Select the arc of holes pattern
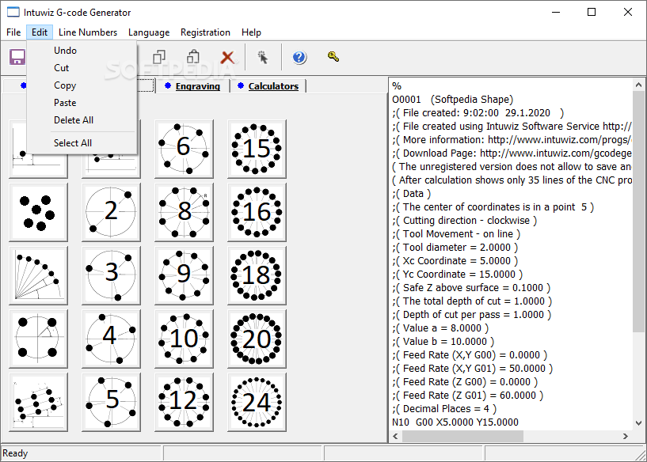Image resolution: width=647 pixels, height=462 pixels. [38, 275]
